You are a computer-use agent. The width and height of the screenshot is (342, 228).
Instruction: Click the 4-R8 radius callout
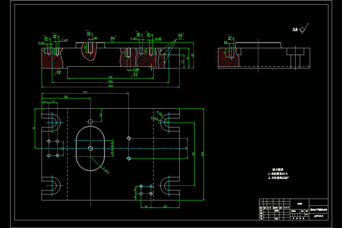click(159, 113)
